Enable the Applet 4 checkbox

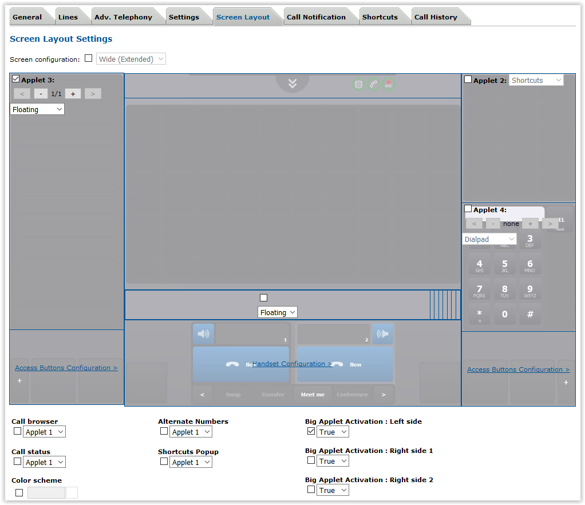pos(468,209)
